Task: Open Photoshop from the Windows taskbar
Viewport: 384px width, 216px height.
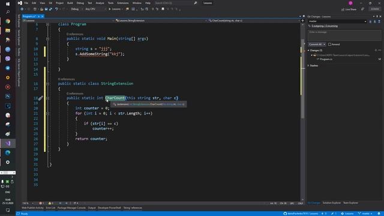Action: (8, 96)
